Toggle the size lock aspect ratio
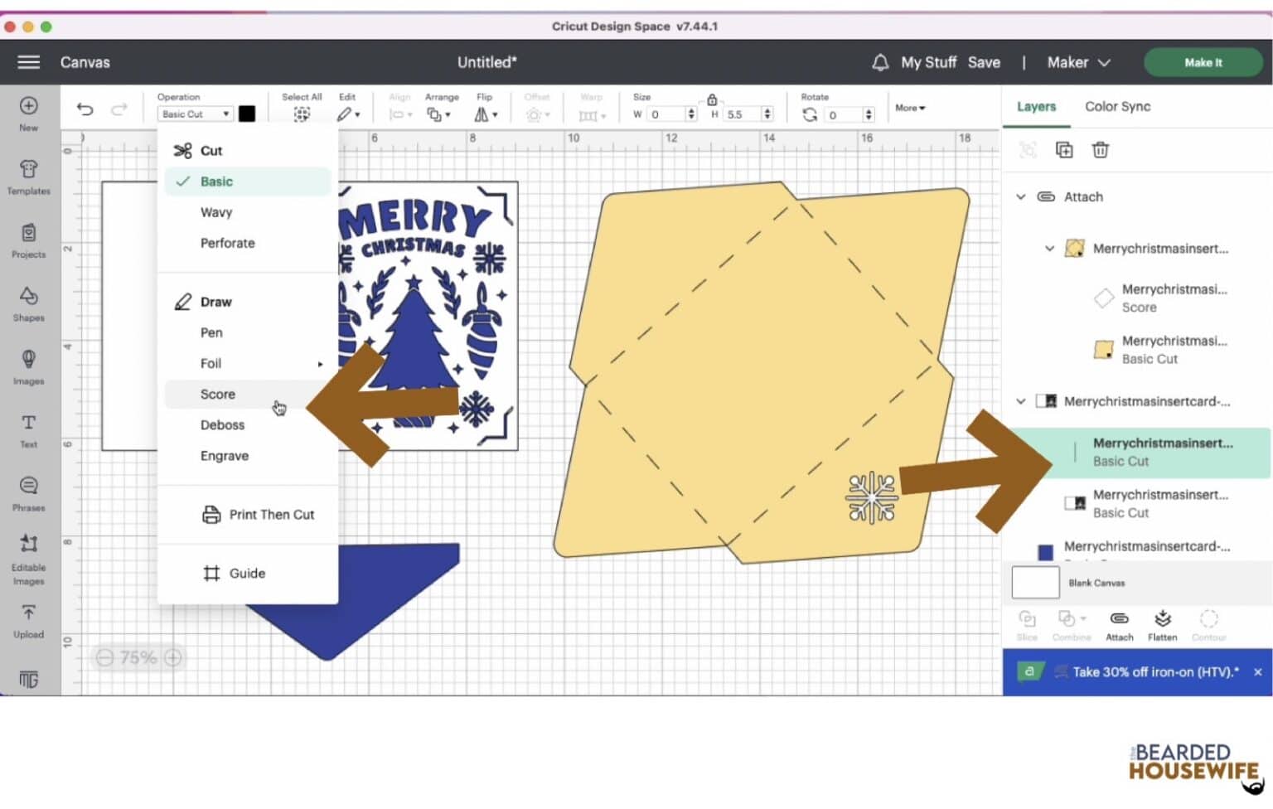 pyautogui.click(x=711, y=99)
